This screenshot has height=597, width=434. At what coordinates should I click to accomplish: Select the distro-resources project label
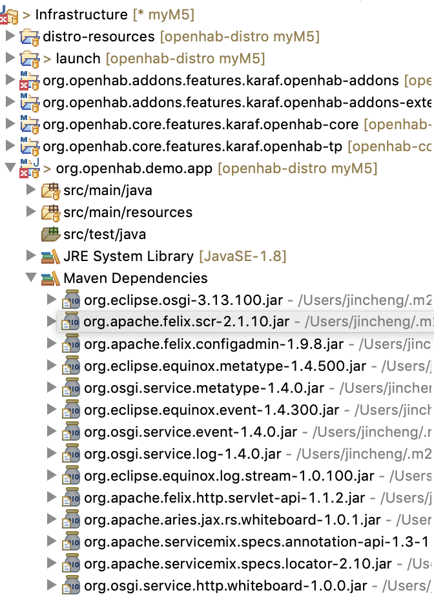pyautogui.click(x=99, y=37)
